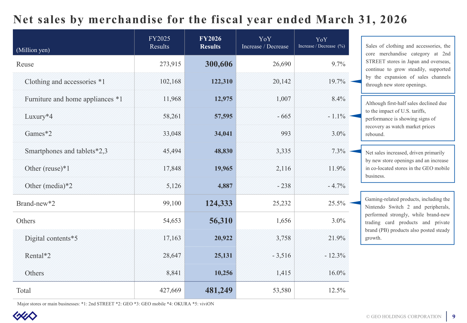Click the Luxury decrease value "- 665"

284,116
